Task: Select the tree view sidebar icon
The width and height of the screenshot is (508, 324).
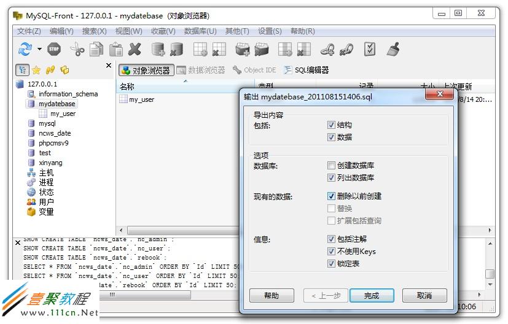Action: (22, 70)
